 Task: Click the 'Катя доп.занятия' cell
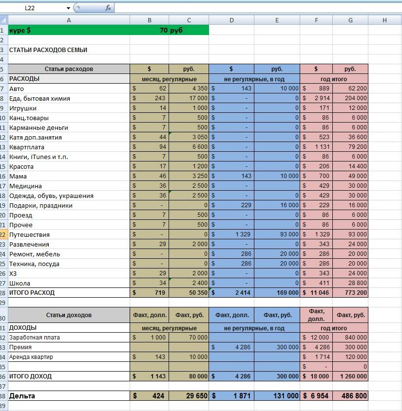point(69,137)
